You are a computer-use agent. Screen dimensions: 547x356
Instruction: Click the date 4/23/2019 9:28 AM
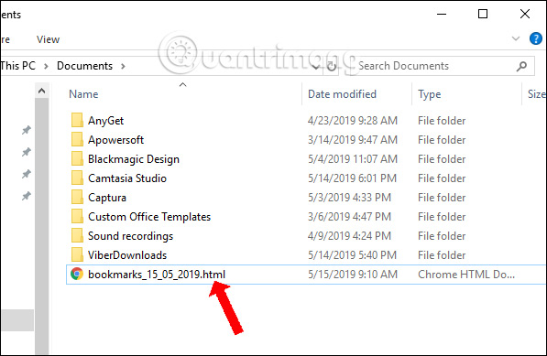point(353,121)
